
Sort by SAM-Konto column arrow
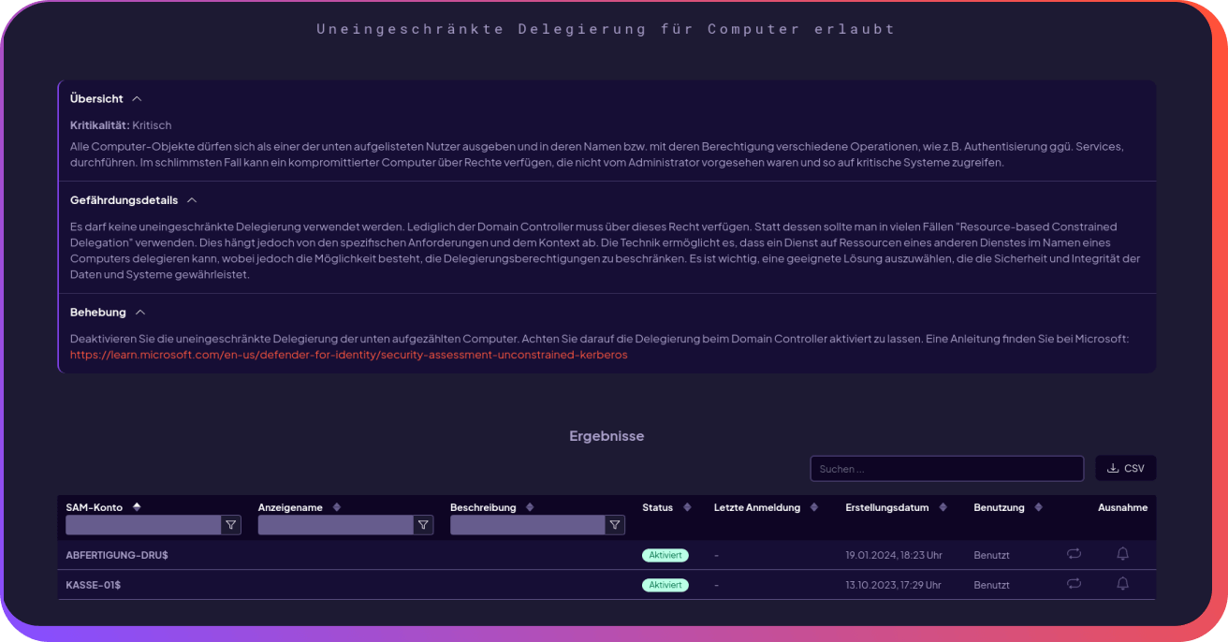tap(137, 507)
